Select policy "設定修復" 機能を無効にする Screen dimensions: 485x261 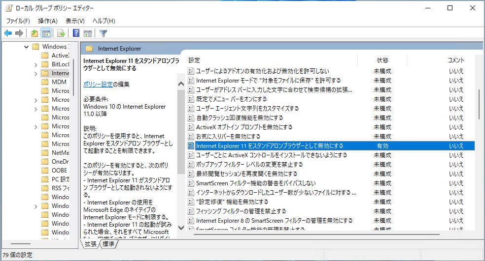[x=232, y=202]
